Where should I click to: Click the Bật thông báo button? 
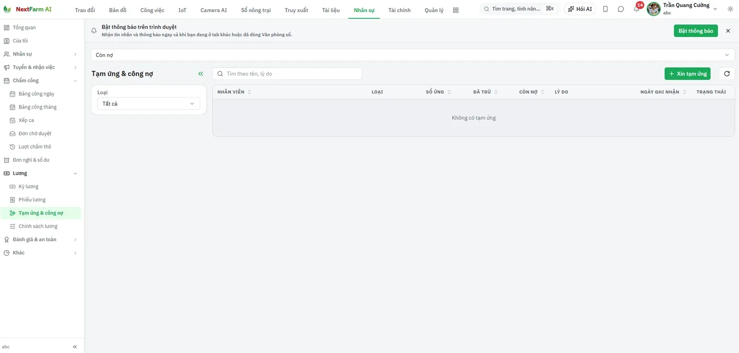point(696,31)
